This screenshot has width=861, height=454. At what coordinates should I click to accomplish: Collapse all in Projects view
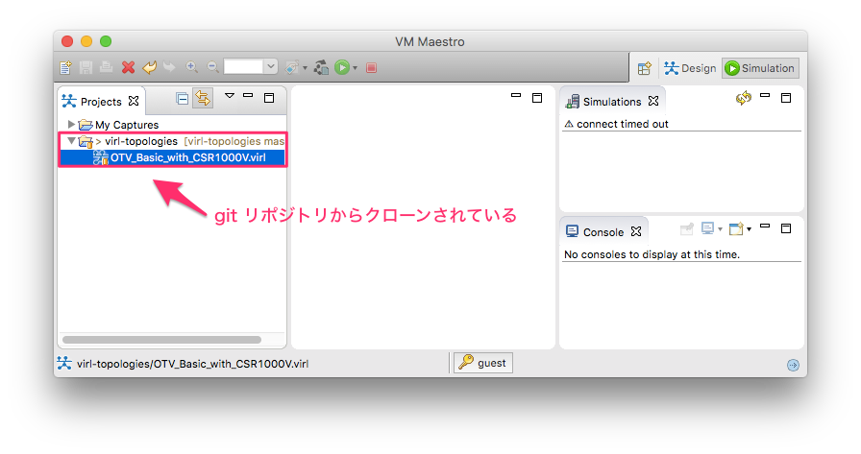(x=182, y=99)
